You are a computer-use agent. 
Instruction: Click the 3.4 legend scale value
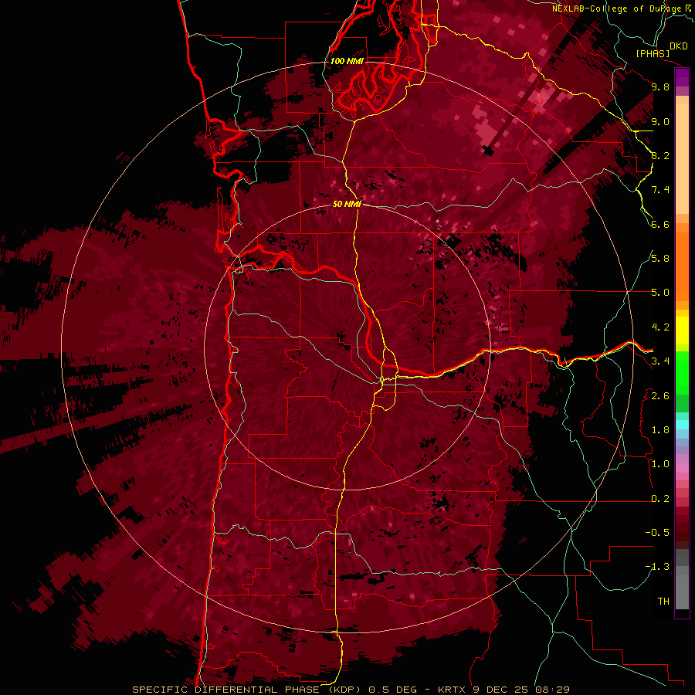[x=660, y=361]
